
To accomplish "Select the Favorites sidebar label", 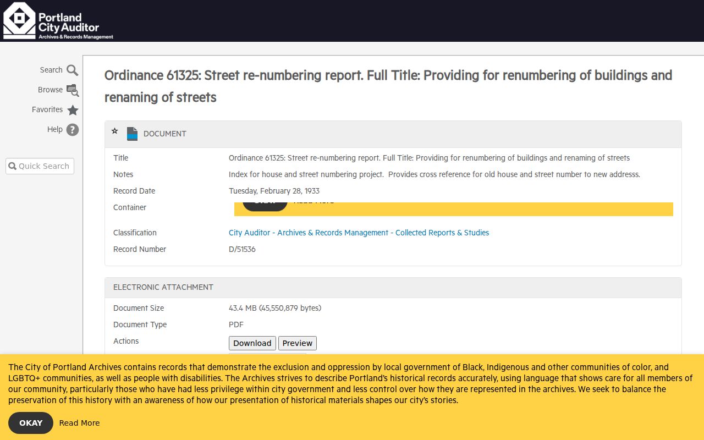I will 47,109.
